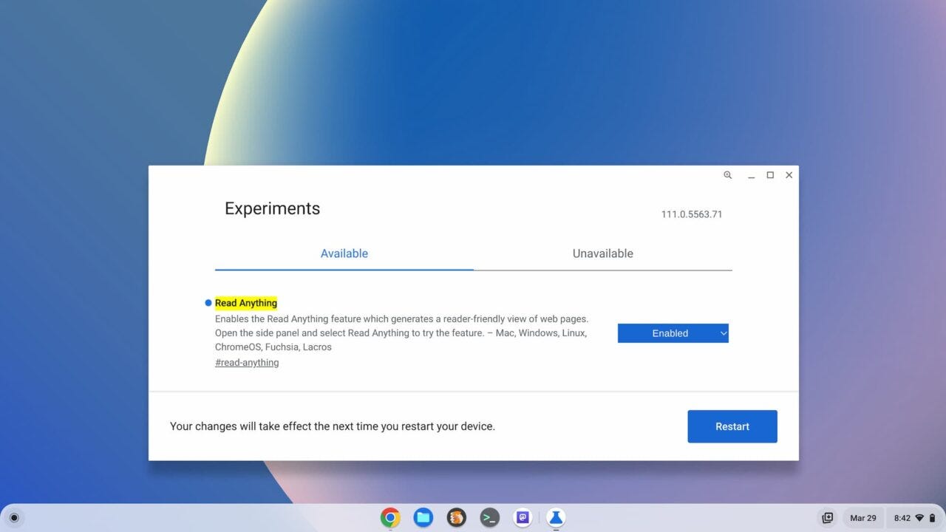Open the #read-anything anchor link
The image size is (946, 532).
coord(247,363)
